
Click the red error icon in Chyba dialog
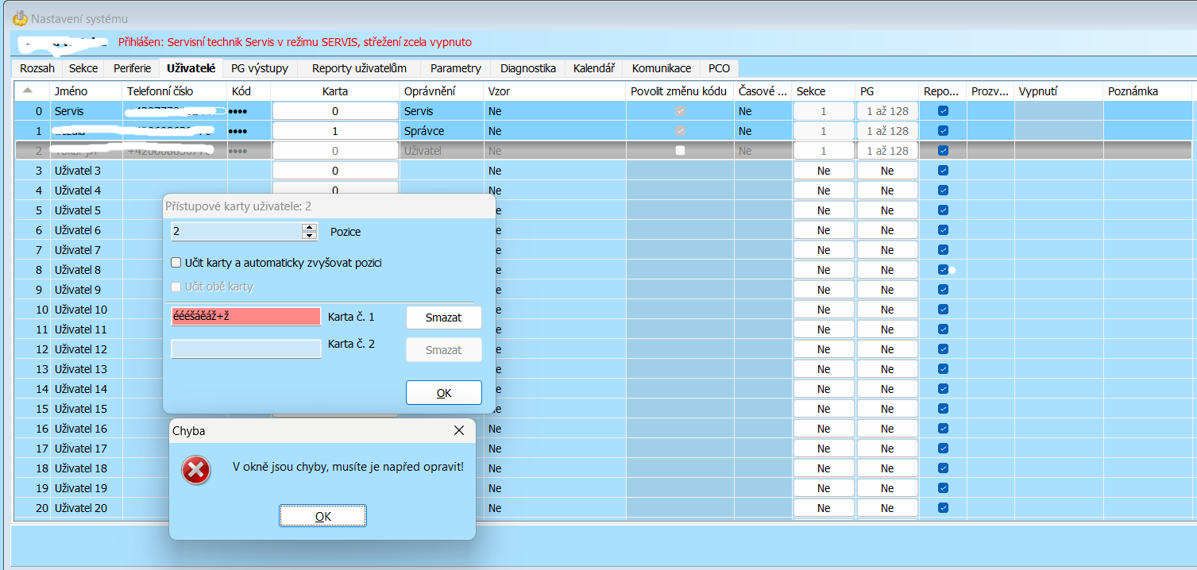(x=195, y=470)
